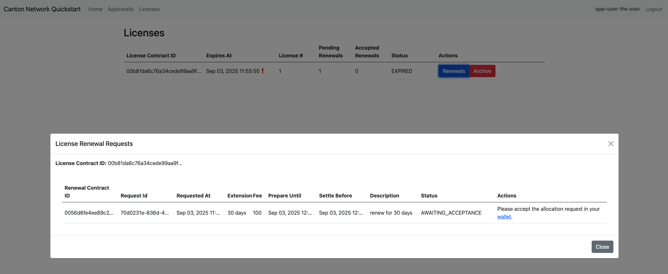668x274 pixels.
Task: Click the AWAITING_ACCEPTANCE status cell
Action: tap(451, 213)
